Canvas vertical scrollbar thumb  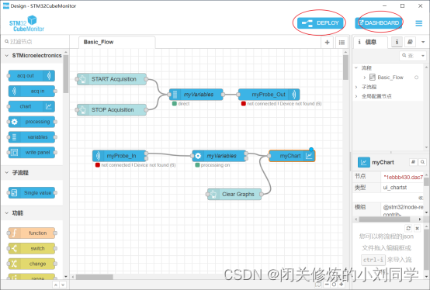click(345, 67)
